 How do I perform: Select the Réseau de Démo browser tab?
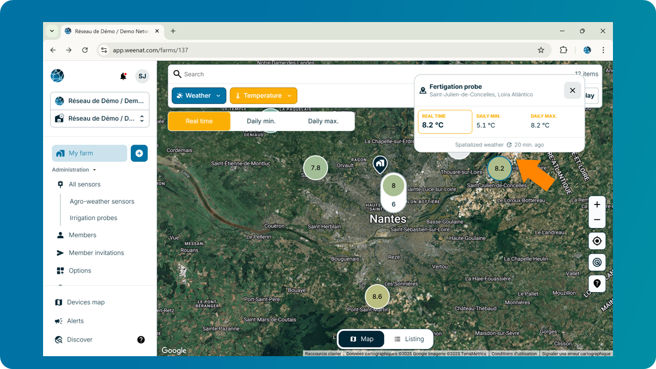(x=112, y=31)
